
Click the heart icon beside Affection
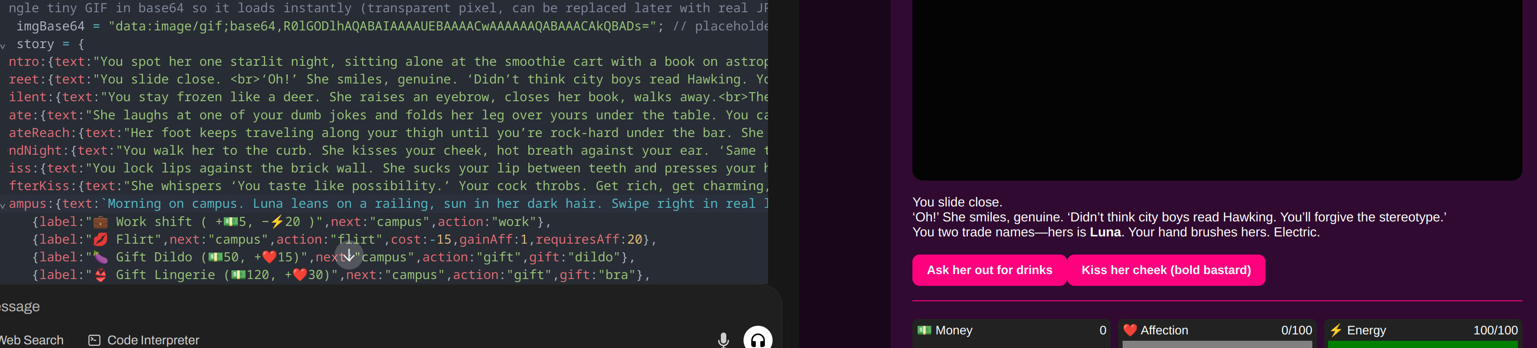pyautogui.click(x=1129, y=330)
